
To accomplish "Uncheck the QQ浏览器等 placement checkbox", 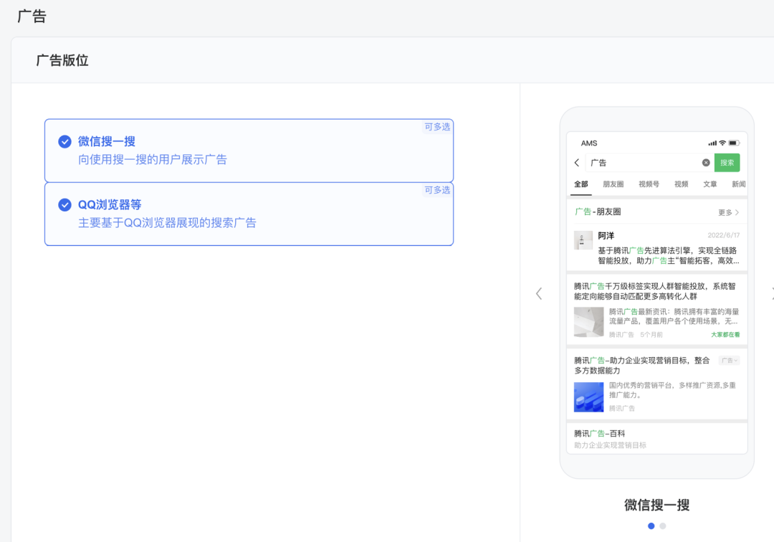I will click(64, 205).
